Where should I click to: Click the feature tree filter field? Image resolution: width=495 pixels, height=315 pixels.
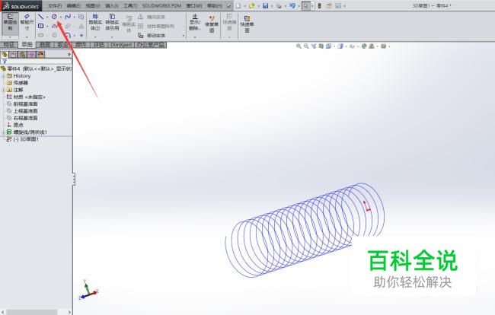37,62
